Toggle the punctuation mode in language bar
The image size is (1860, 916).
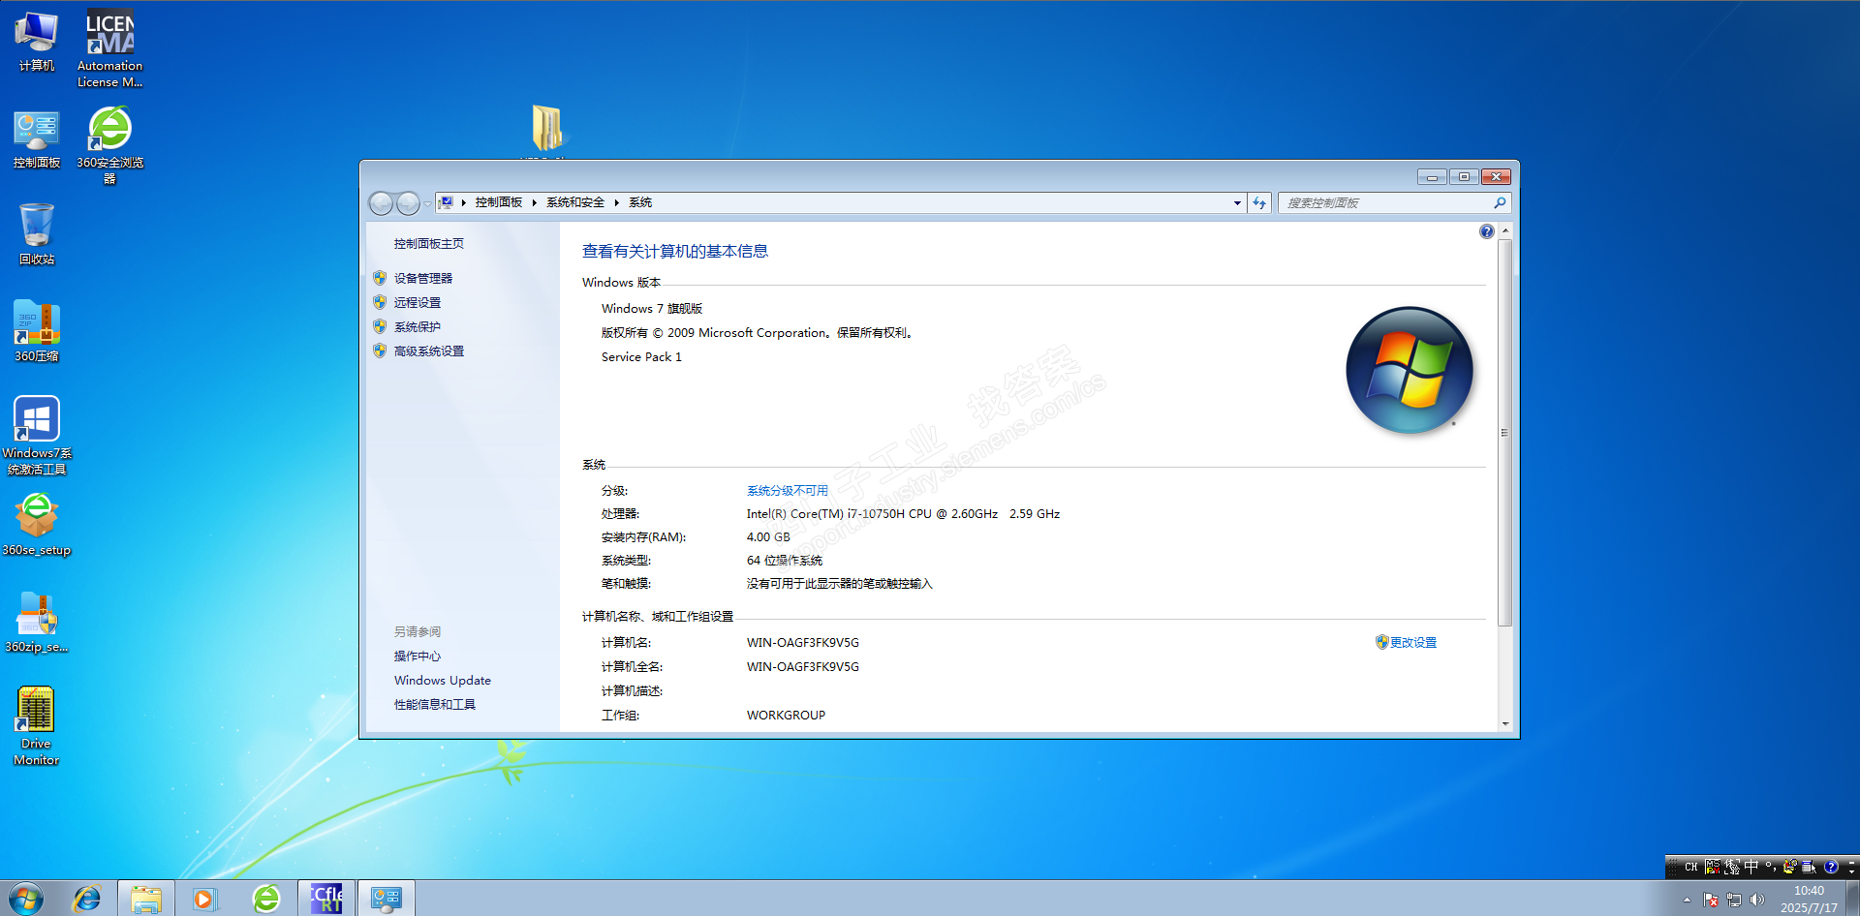(x=1770, y=867)
